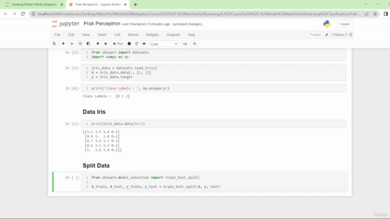Insert a cell below with the plus icon
This screenshot has height=219, width=390.
63,44
